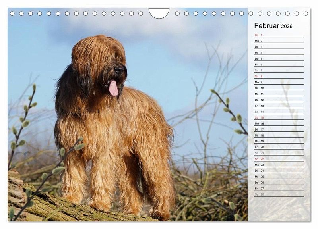
Task: Click the half-circle hanging notch at top
Action: [x=159, y=13]
